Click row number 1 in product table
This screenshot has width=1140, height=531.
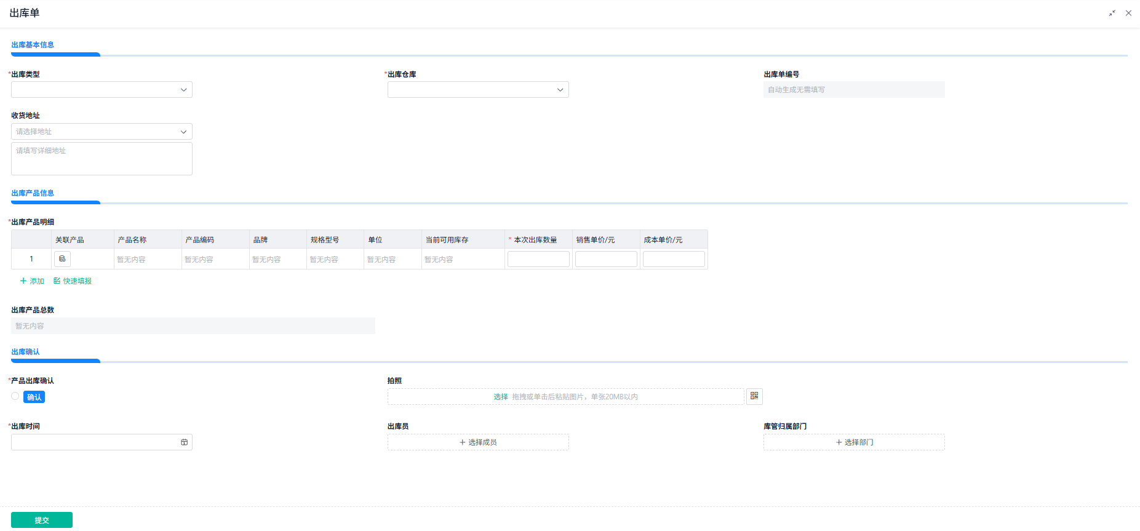(x=31, y=259)
